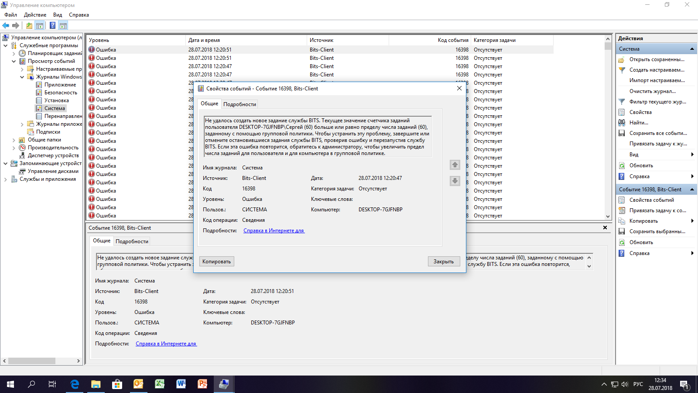
Task: Open the Действие menu
Action: (35, 15)
